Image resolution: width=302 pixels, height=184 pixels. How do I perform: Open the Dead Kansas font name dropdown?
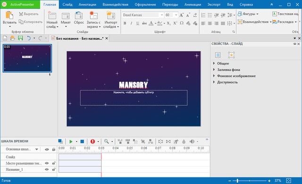(162, 15)
